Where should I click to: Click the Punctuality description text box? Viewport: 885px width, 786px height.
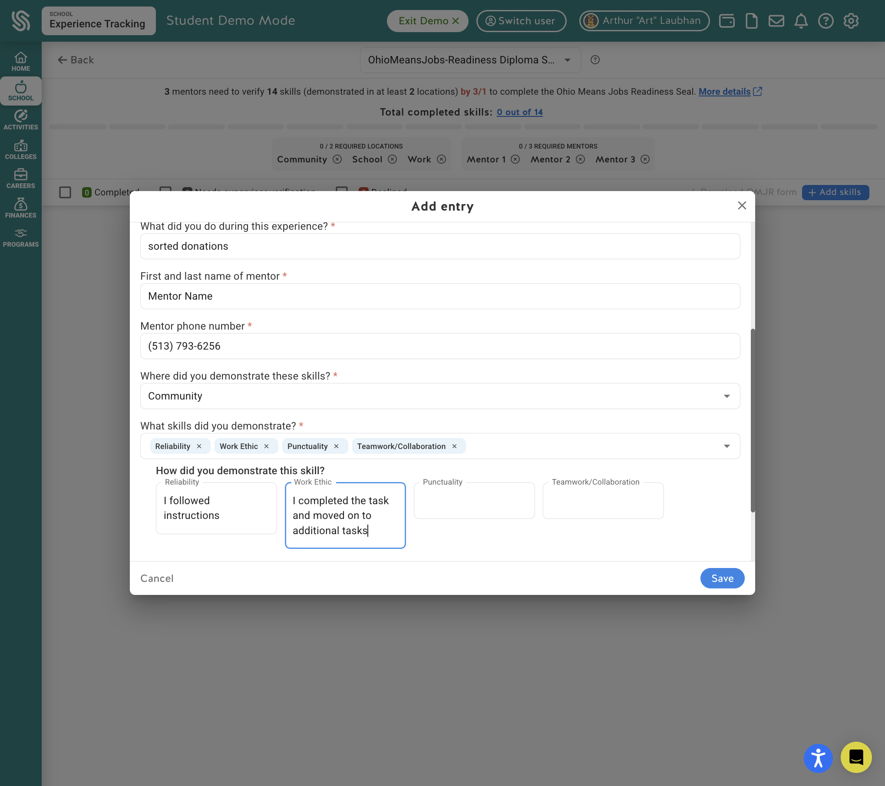[474, 501]
